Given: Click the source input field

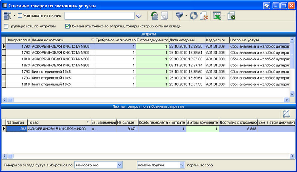Looking at the screenshot, I should coord(99,16).
